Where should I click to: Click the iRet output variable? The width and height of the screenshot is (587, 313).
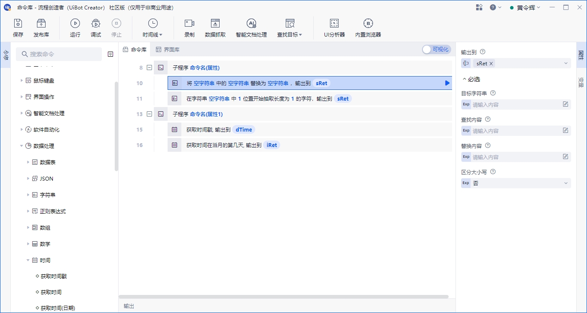[x=272, y=145]
